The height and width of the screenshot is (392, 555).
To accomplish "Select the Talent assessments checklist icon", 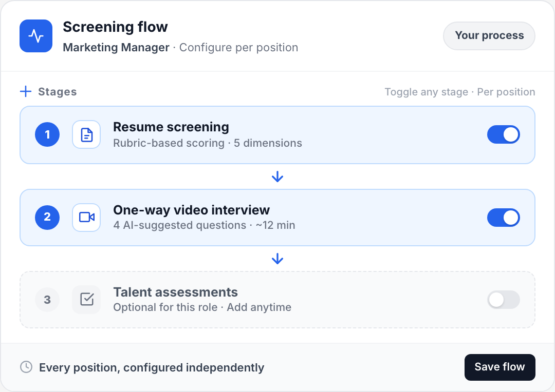I will (x=86, y=300).
